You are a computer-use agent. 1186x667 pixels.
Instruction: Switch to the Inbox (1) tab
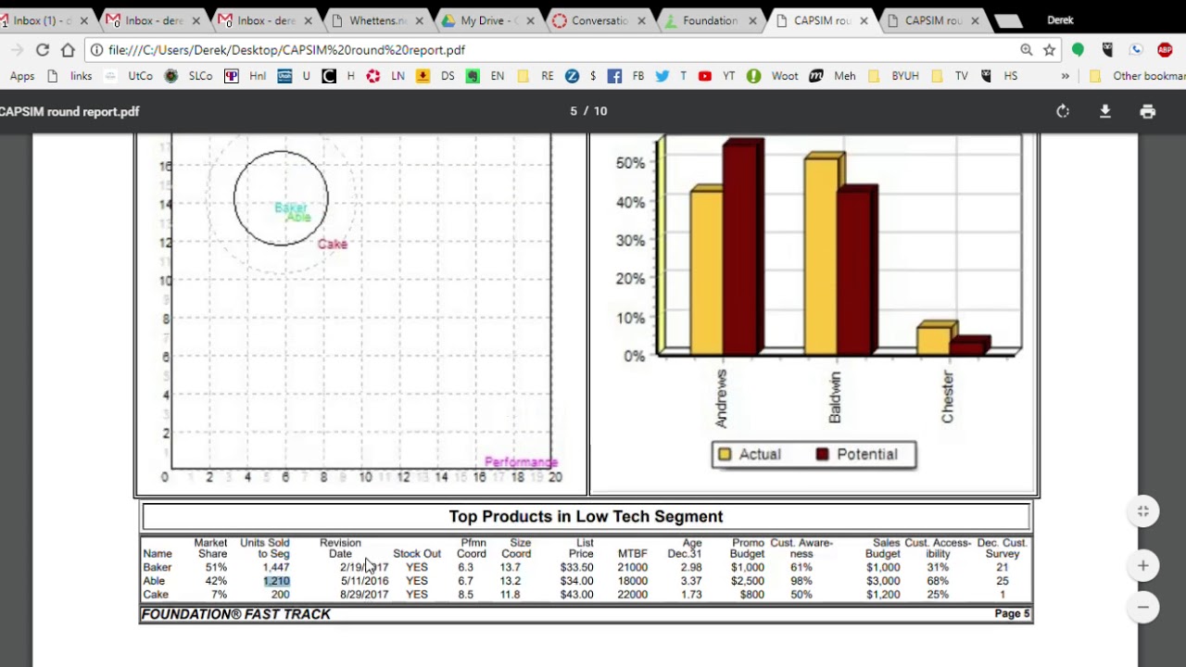[42, 20]
